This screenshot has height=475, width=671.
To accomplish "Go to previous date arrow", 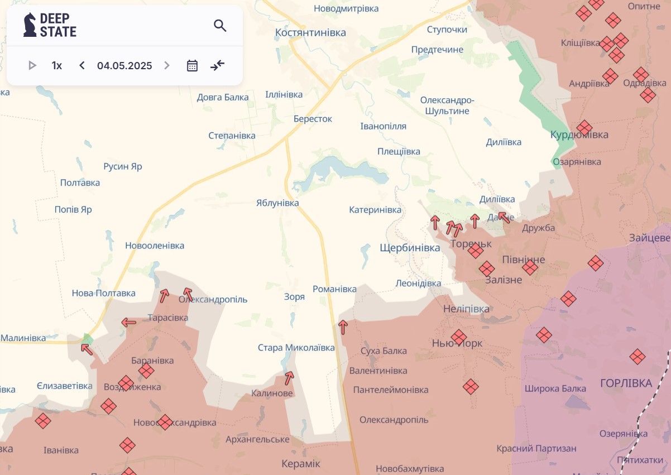I will [82, 66].
